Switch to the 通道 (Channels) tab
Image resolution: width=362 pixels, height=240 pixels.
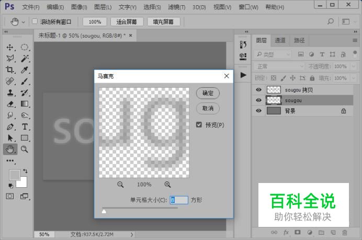(280, 41)
